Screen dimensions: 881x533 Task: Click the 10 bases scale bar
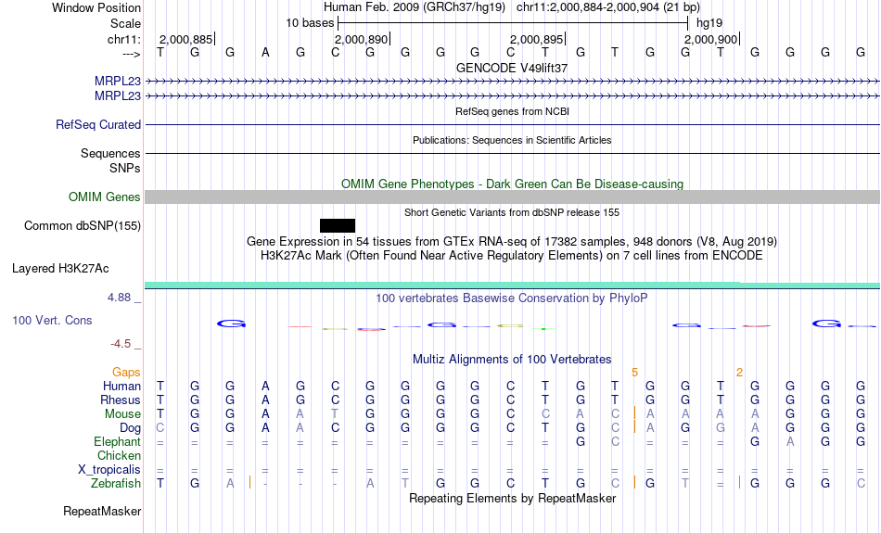[x=513, y=23]
